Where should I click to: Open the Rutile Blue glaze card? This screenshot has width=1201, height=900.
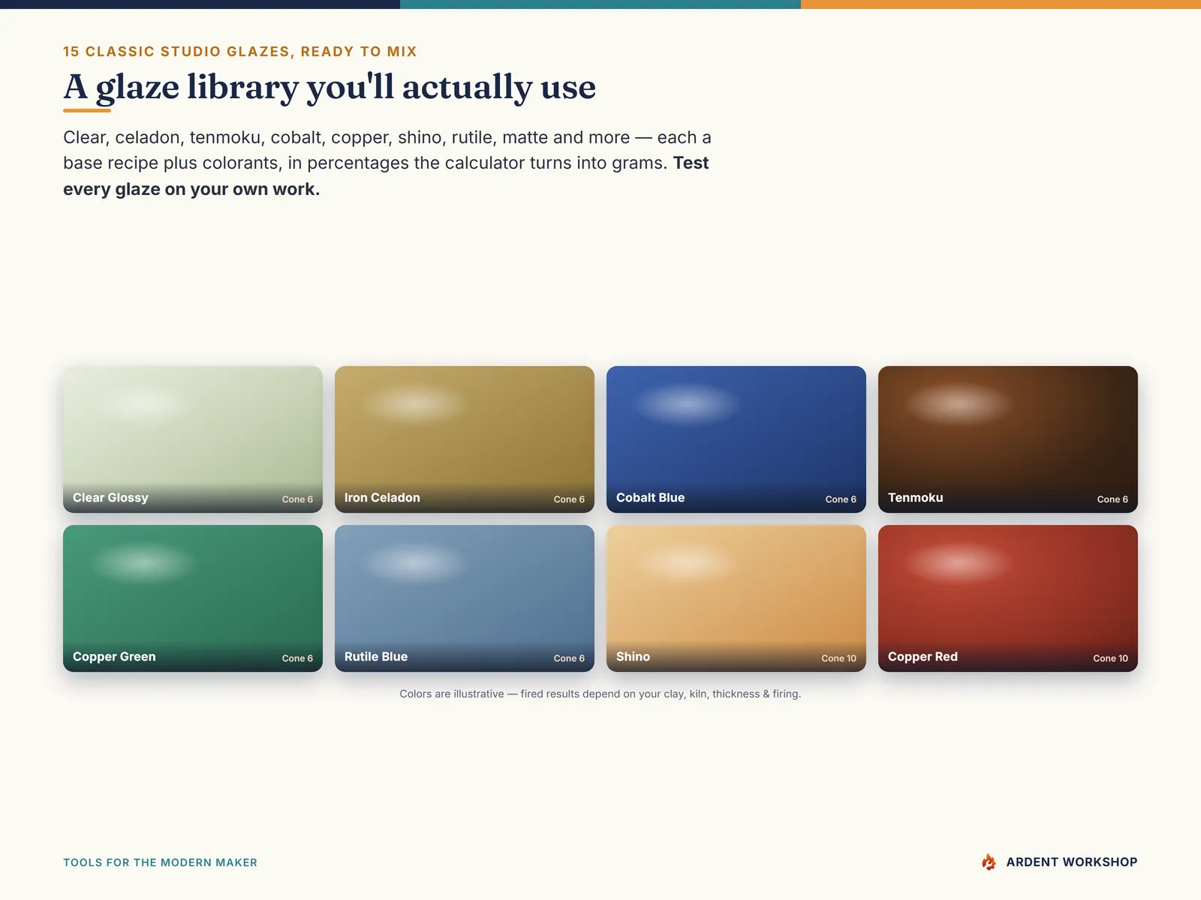(x=465, y=598)
